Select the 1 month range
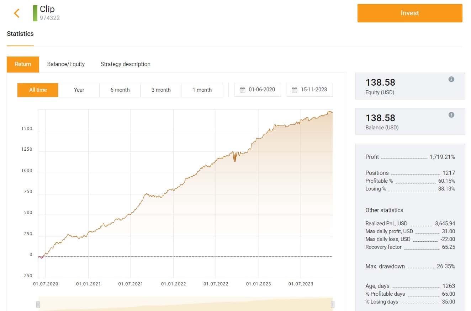The height and width of the screenshot is (311, 471). coord(202,90)
